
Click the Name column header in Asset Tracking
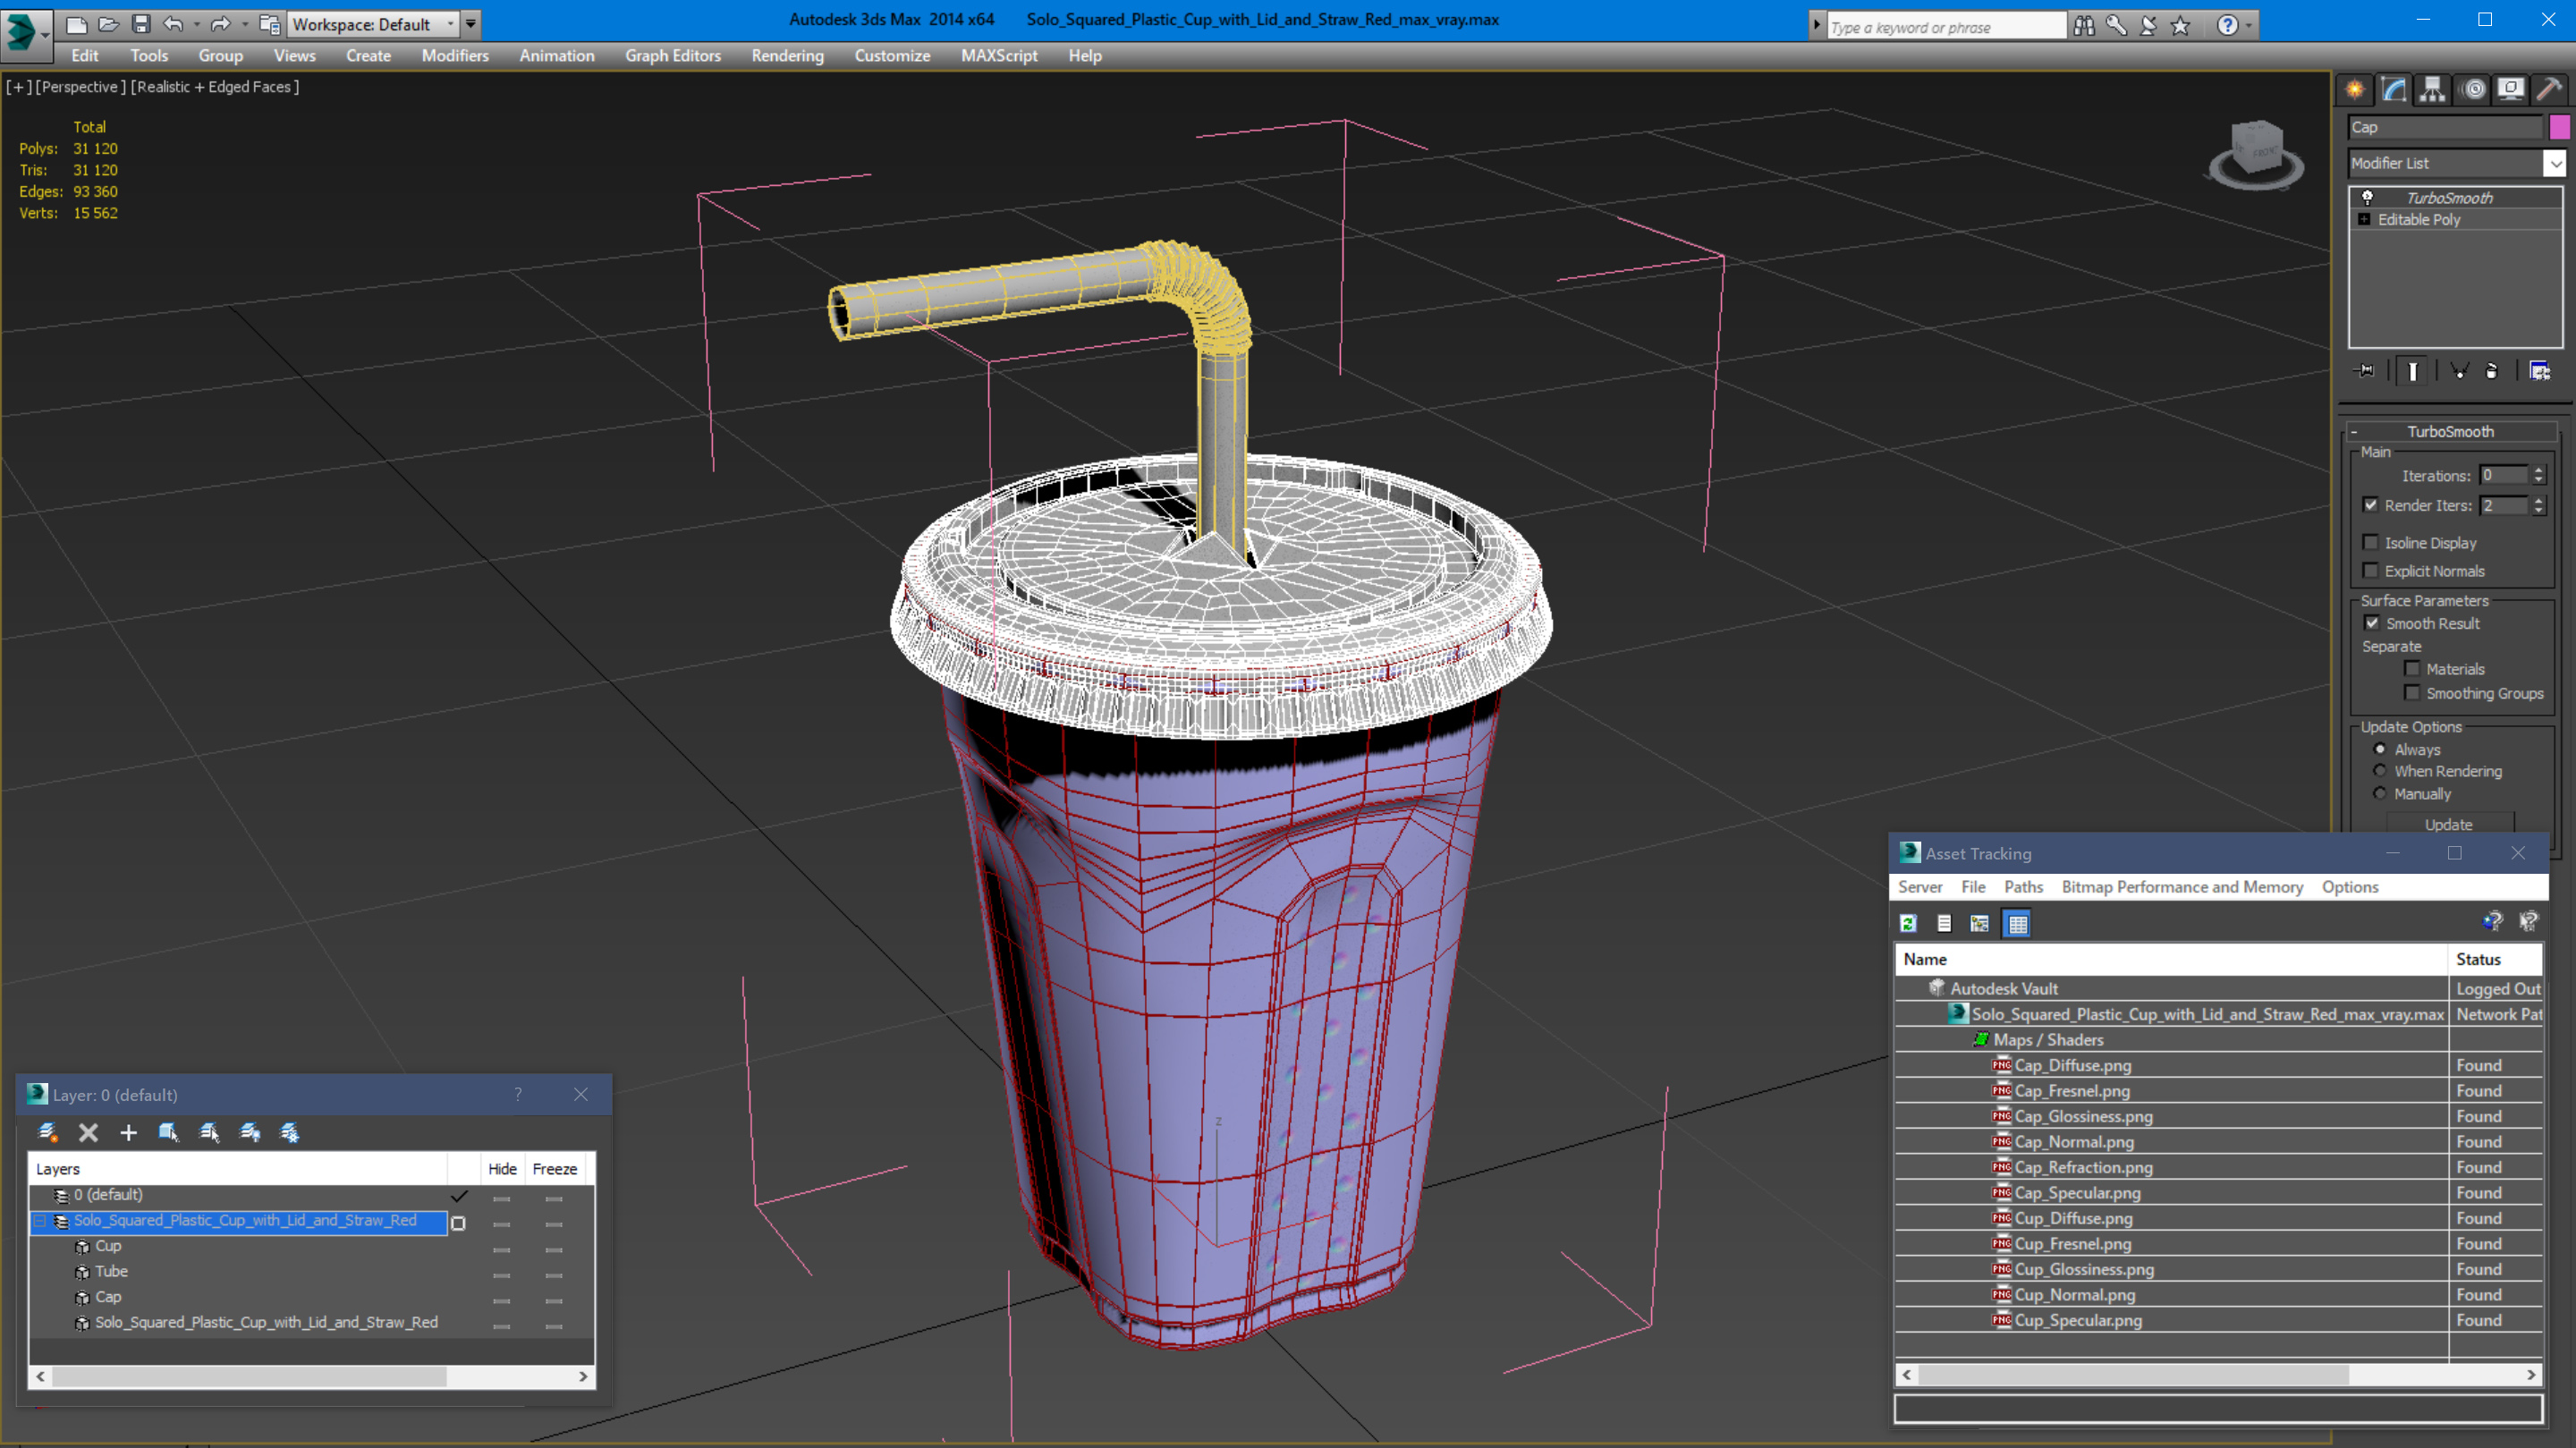(2171, 959)
